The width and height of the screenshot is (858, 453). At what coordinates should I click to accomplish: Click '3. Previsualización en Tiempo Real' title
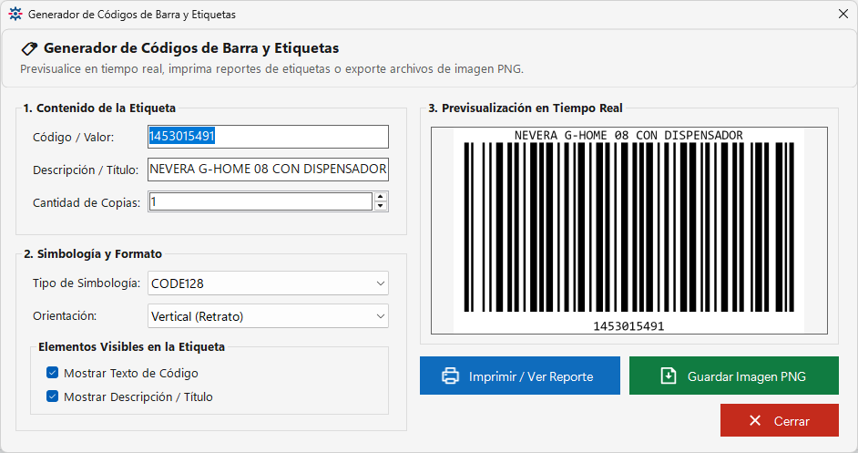(526, 108)
